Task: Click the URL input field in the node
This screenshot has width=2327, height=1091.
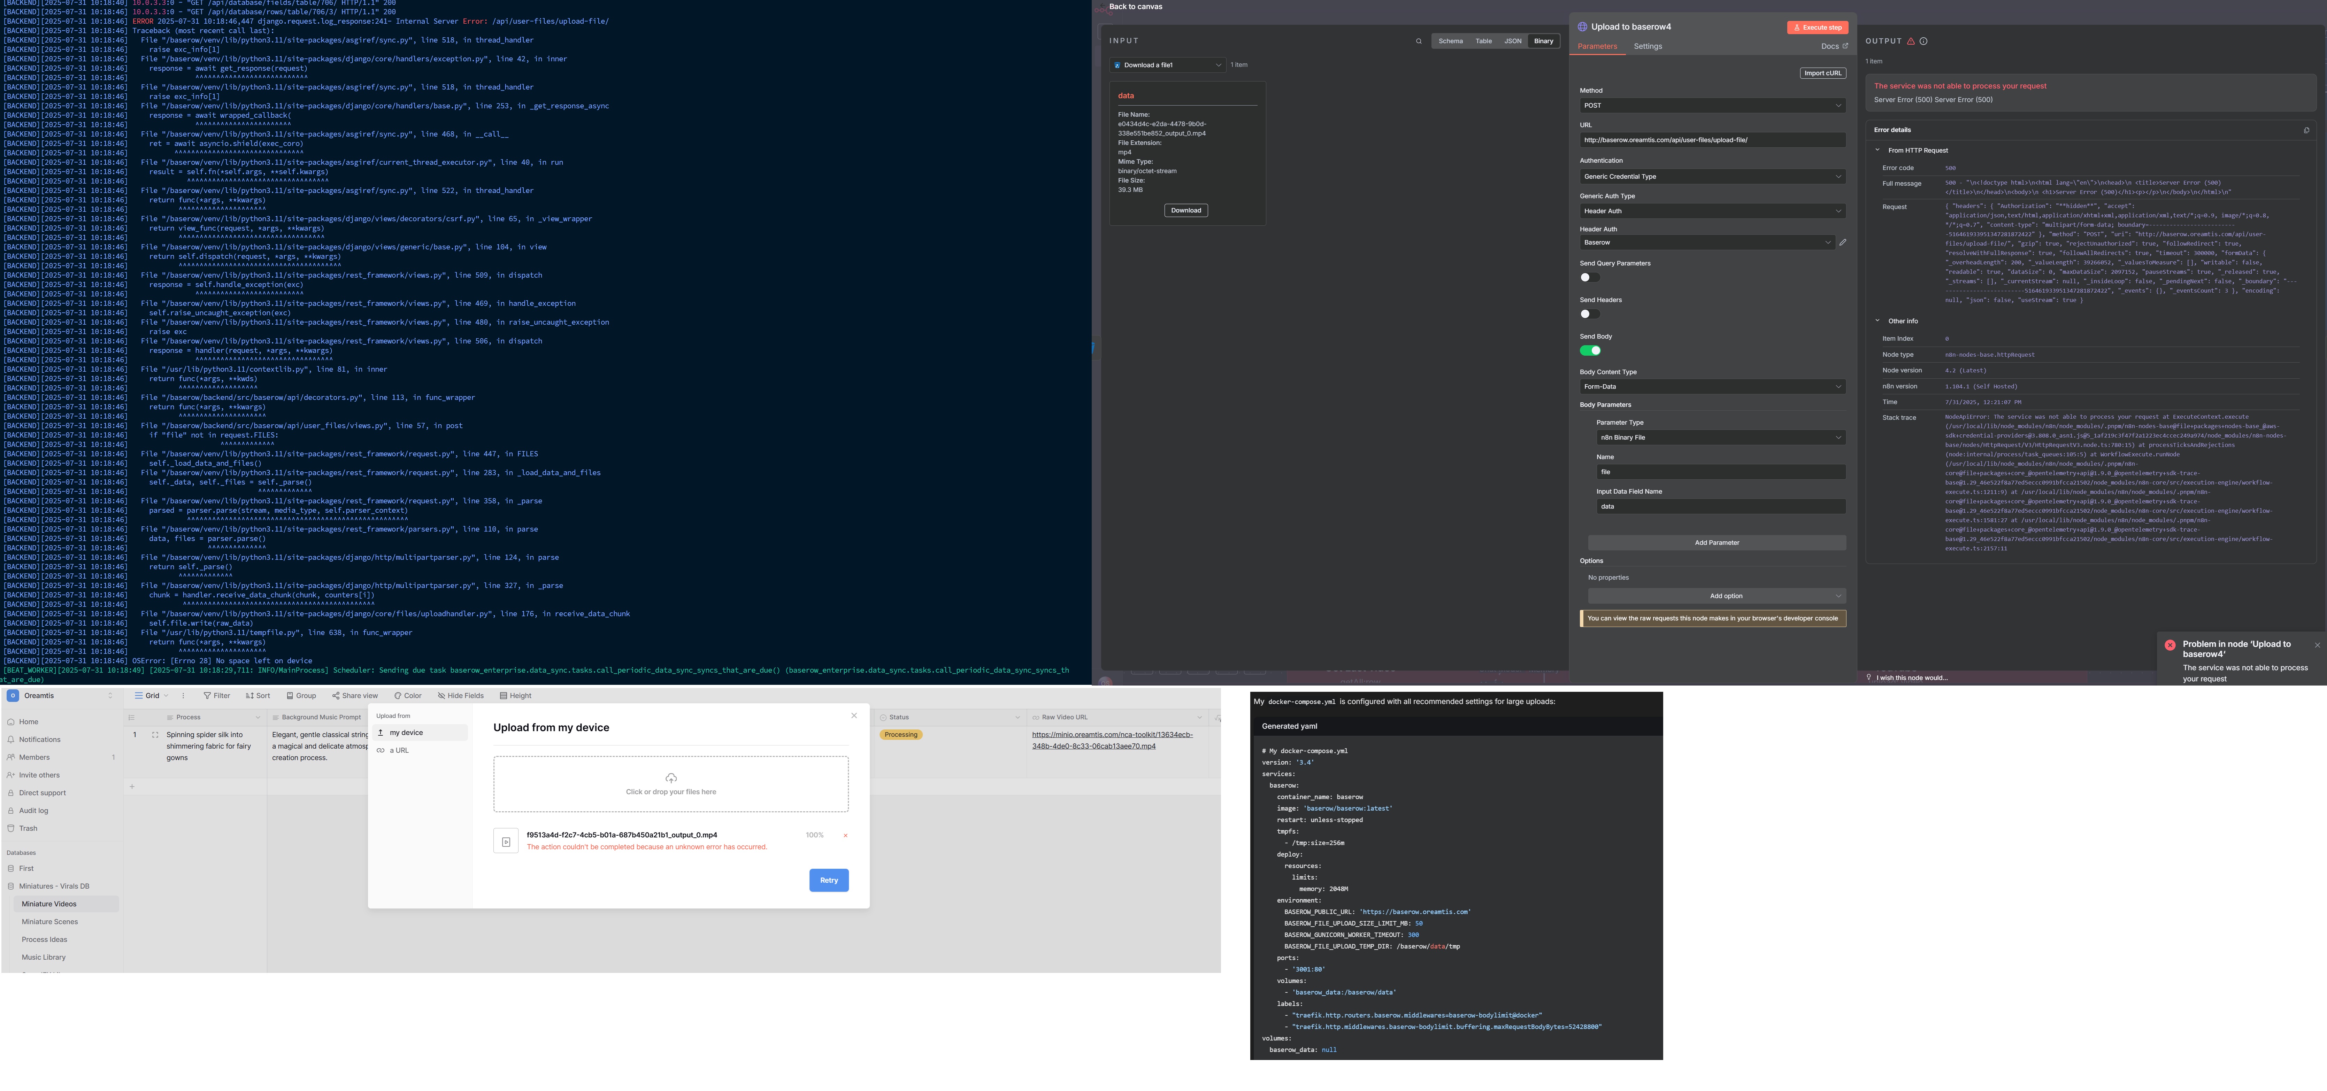Action: pyautogui.click(x=1712, y=141)
